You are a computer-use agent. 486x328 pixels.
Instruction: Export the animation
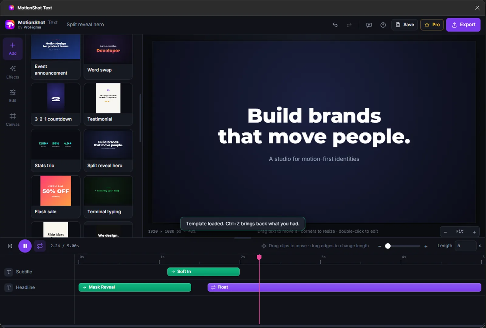(x=463, y=25)
